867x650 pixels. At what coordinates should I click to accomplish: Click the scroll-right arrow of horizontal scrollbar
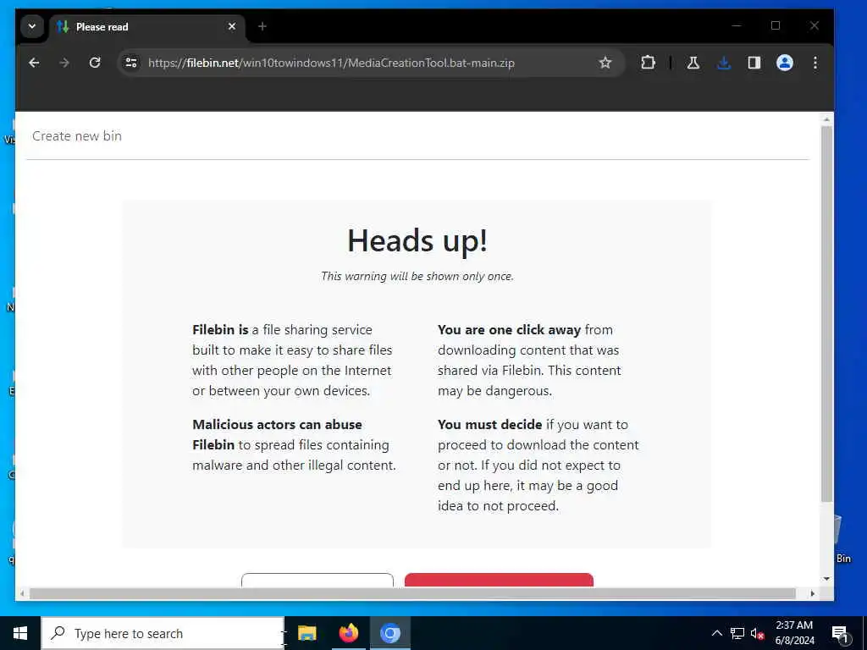[x=812, y=593]
